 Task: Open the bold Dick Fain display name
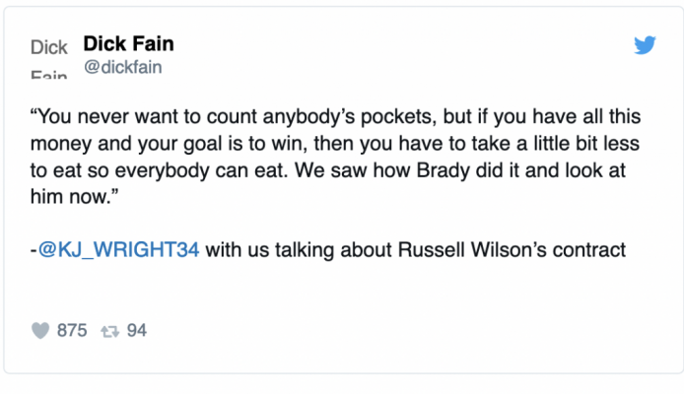129,43
